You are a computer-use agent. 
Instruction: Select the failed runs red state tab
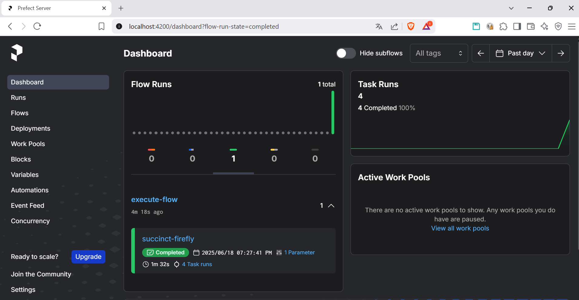[x=151, y=156]
